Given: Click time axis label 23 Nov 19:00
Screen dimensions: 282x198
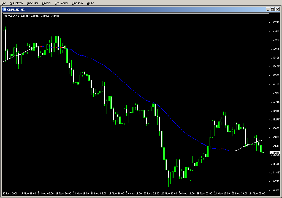Looking at the screenshot, I should pos(240,194).
